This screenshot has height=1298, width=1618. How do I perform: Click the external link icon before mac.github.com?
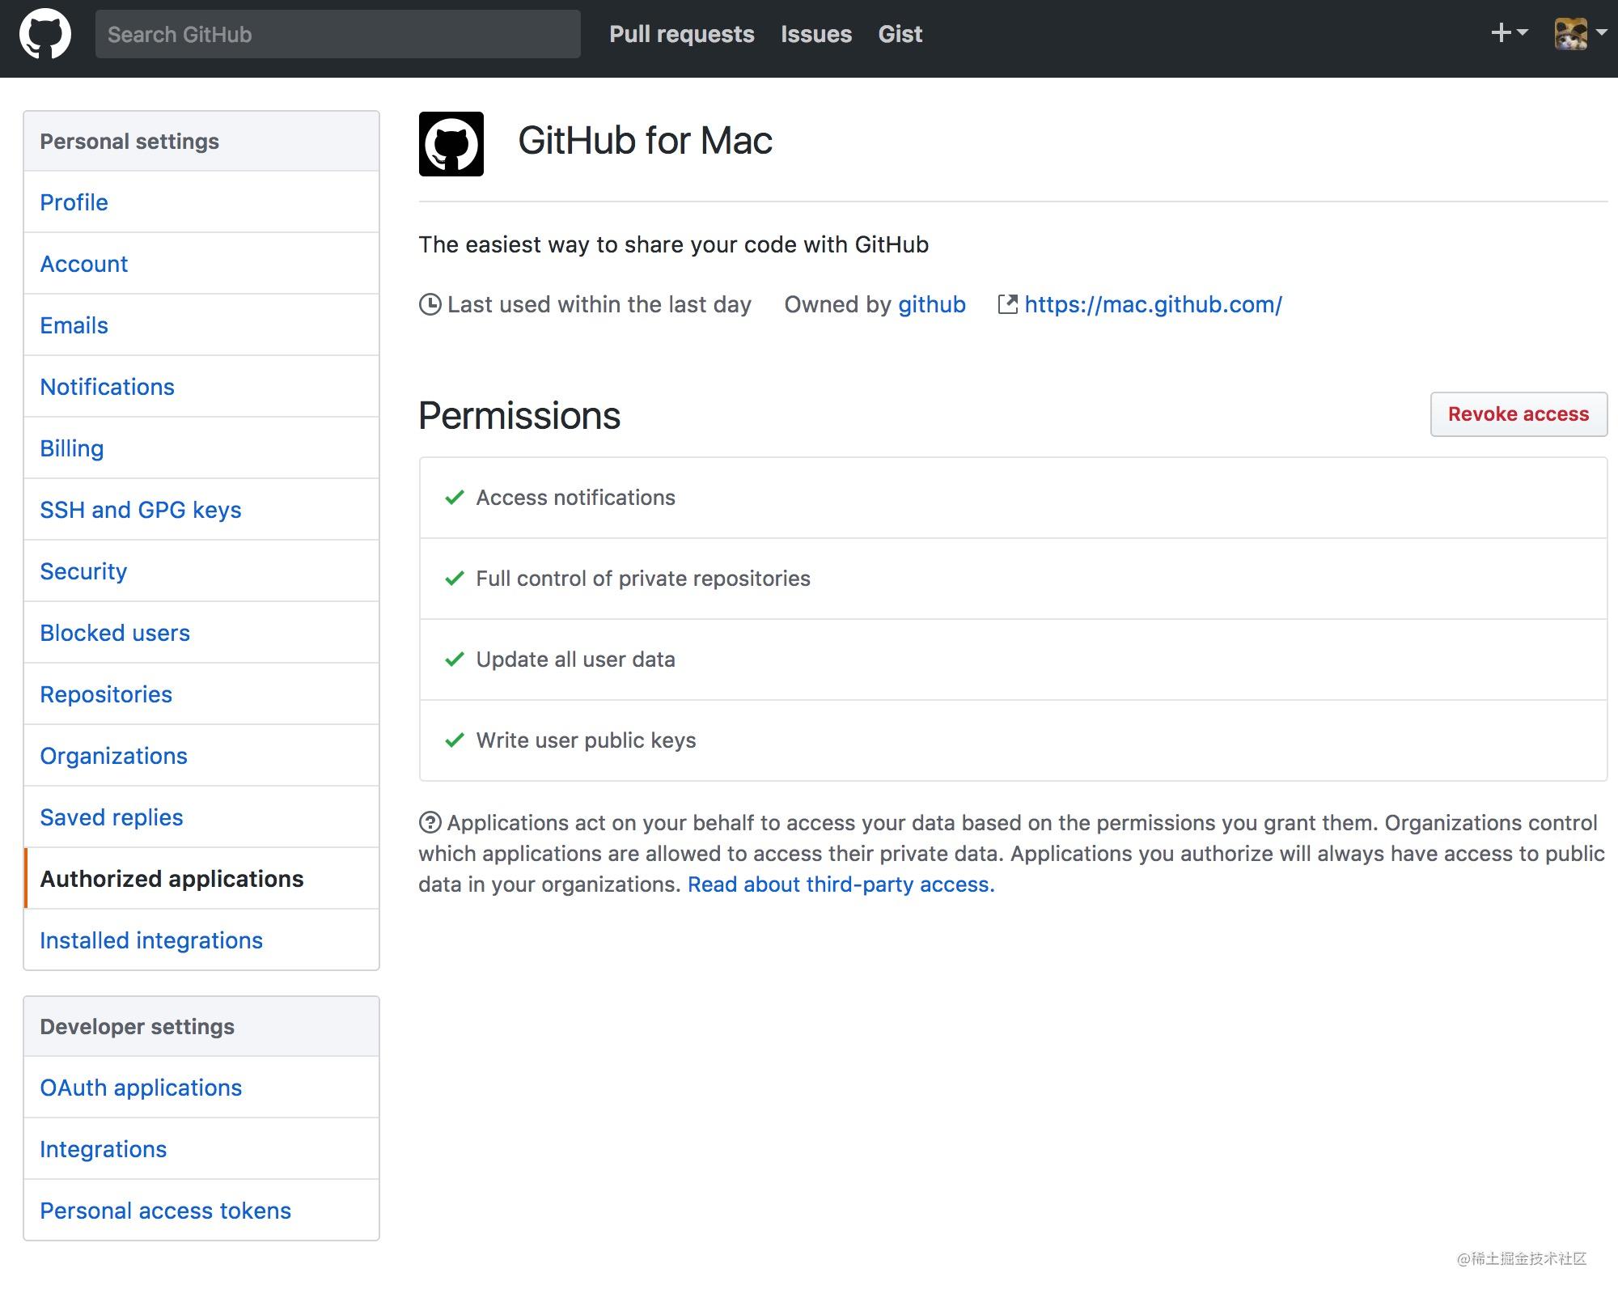1008,303
